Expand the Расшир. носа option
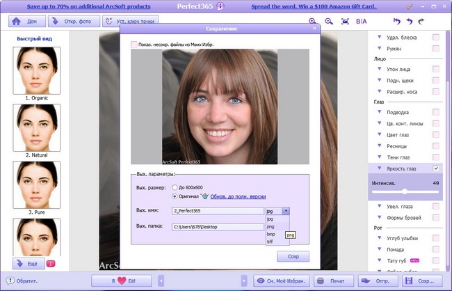Screen dimensions: 452x291 (x=380, y=91)
